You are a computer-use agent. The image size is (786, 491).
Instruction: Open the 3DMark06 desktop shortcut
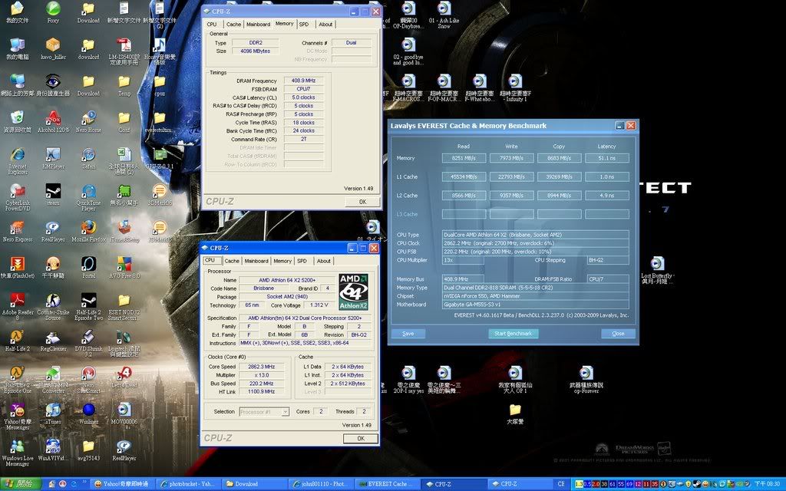click(160, 194)
